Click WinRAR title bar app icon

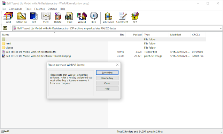coord(3,3)
